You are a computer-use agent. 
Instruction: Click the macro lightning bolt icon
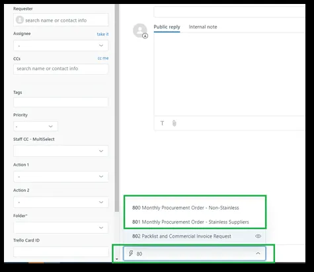131,253
